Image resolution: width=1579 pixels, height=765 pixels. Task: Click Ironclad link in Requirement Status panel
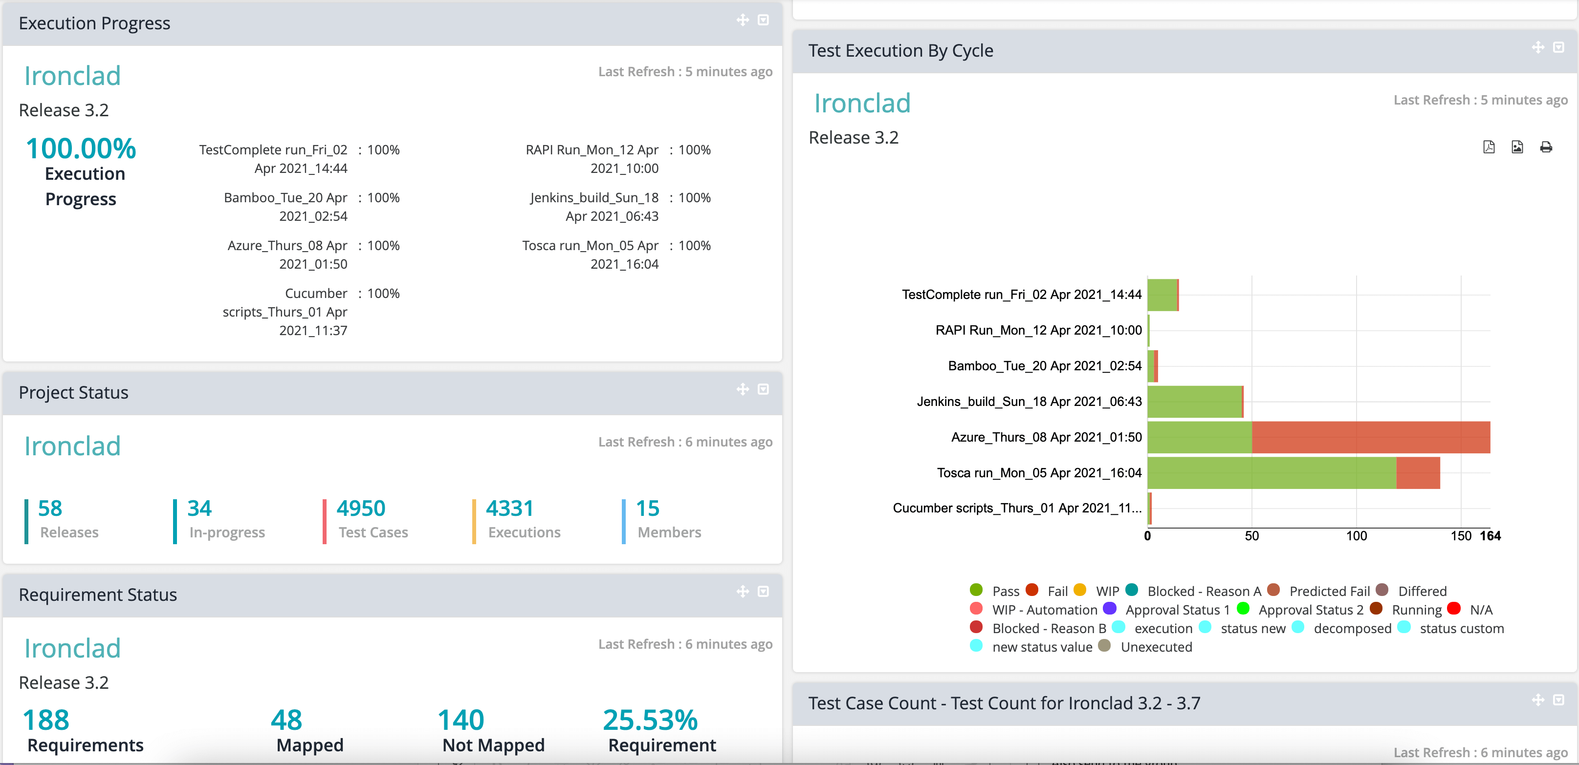[x=72, y=648]
